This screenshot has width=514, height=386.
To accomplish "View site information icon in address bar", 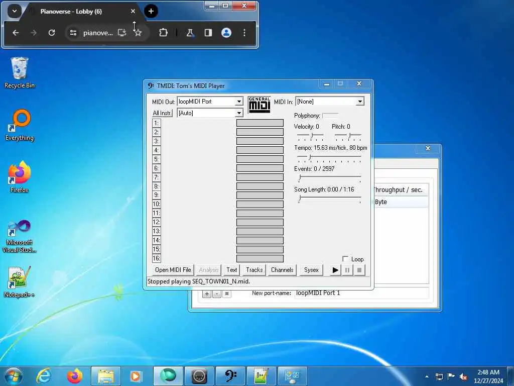I will click(73, 33).
